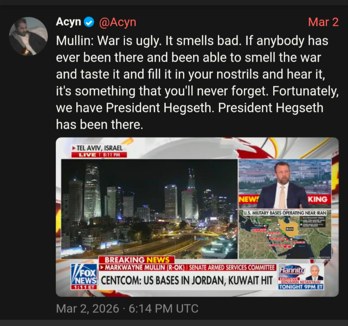Click the Hannity promo logo
The width and height of the screenshot is (348, 326).
(x=292, y=270)
